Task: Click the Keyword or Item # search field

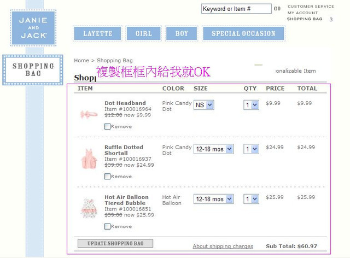Action: 236,9
